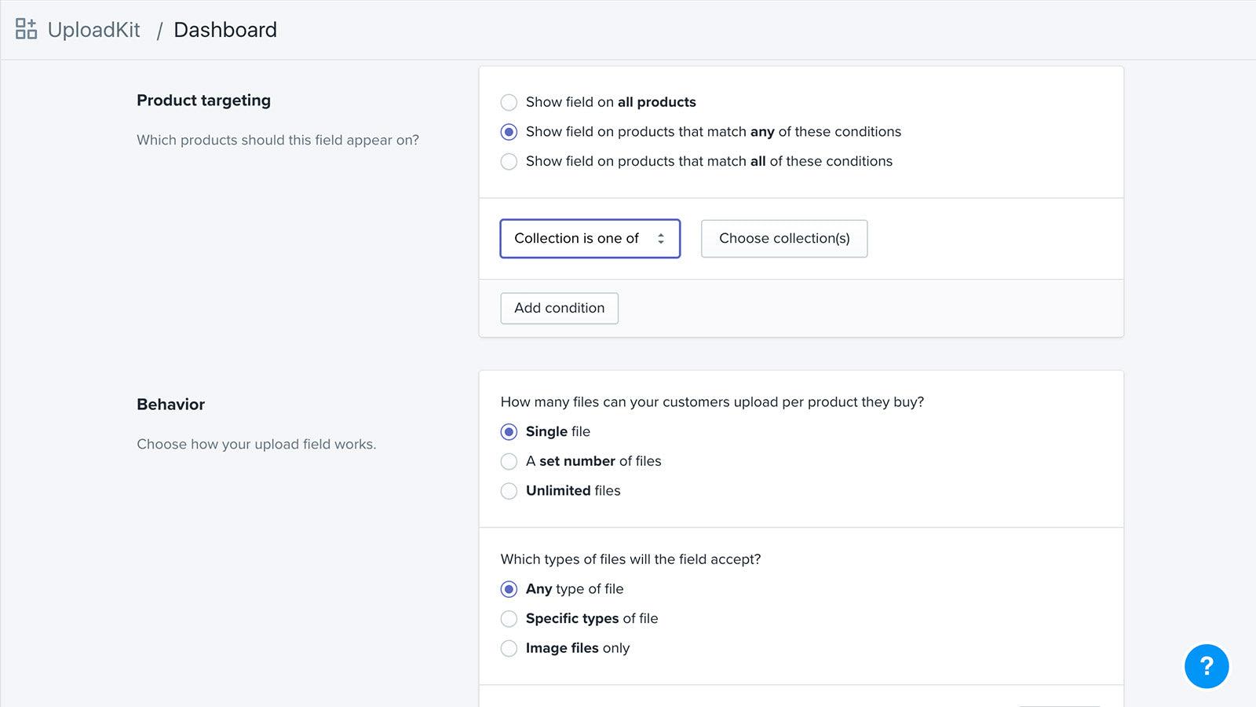This screenshot has height=707, width=1256.
Task: Click the "Choose collection(s)" button
Action: coord(783,238)
